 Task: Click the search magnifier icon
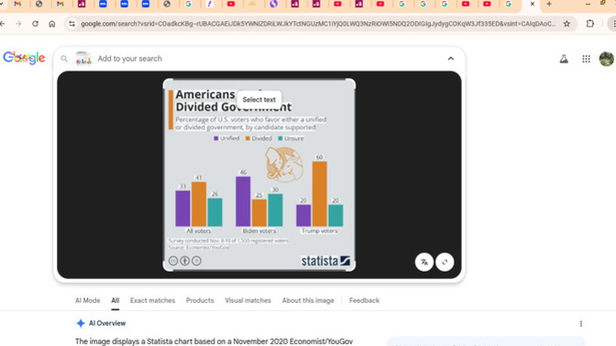pyautogui.click(x=64, y=59)
